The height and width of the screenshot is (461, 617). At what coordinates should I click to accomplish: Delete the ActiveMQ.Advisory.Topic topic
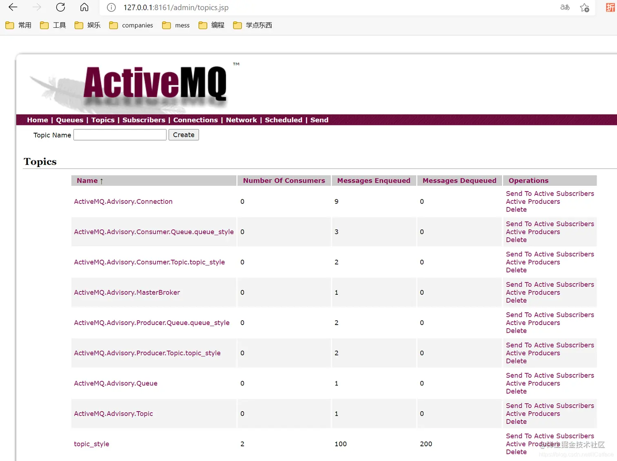point(516,422)
